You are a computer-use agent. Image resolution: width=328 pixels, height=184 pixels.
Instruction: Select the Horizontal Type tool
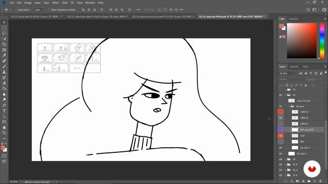coord(4,111)
